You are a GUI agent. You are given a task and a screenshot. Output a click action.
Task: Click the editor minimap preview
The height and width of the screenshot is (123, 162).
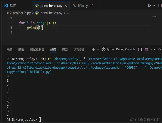[154, 17]
